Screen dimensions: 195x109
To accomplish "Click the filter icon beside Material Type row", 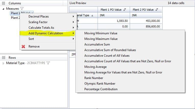I will point(48,63).
